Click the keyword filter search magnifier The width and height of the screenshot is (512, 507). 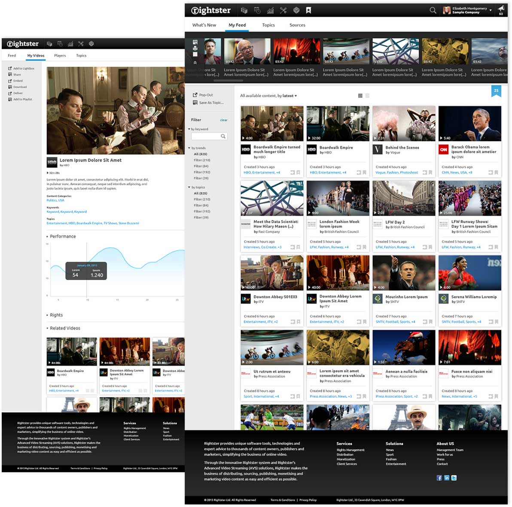click(x=223, y=136)
